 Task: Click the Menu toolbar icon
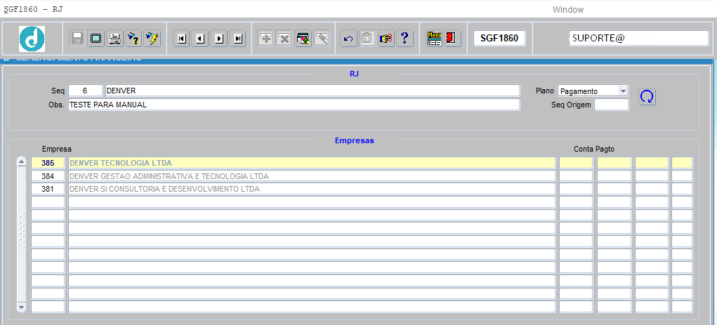(434, 39)
